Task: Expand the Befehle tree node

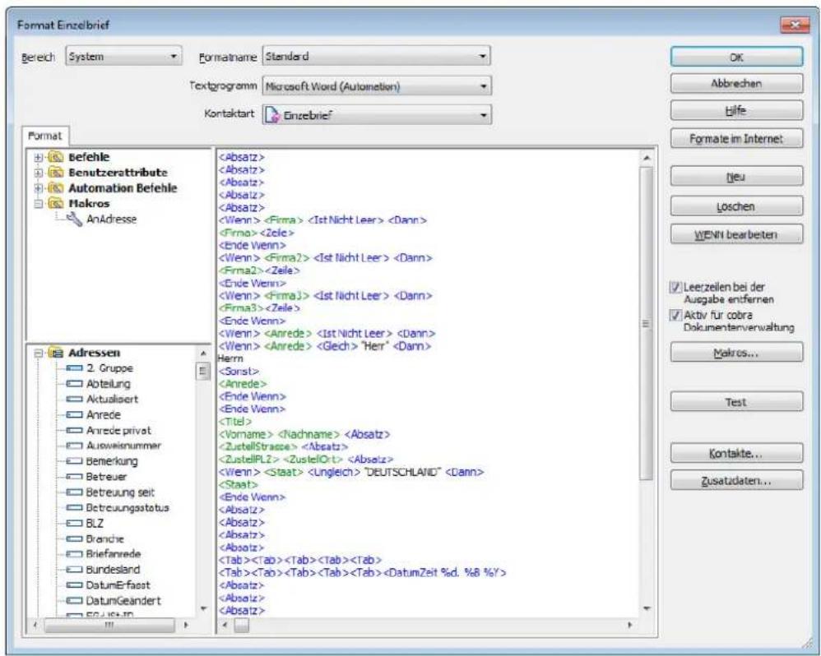Action: [x=38, y=157]
